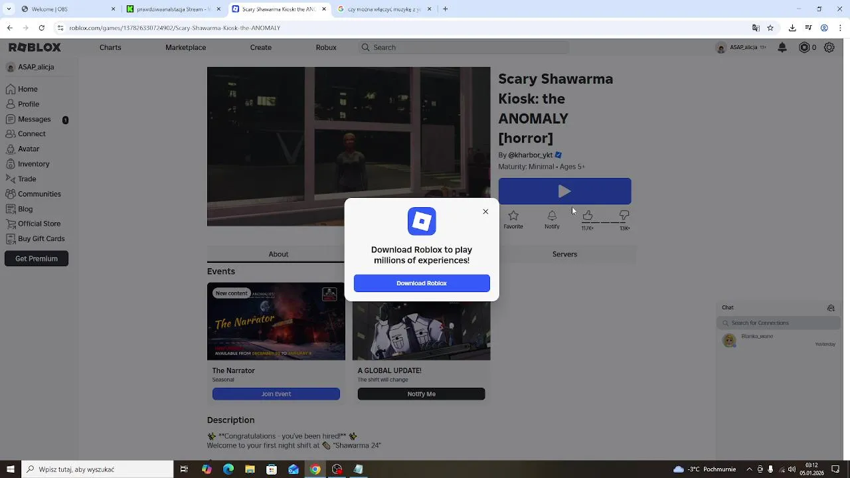Image resolution: width=850 pixels, height=478 pixels.
Task: Click the game preview video thumbnail
Action: [349, 147]
